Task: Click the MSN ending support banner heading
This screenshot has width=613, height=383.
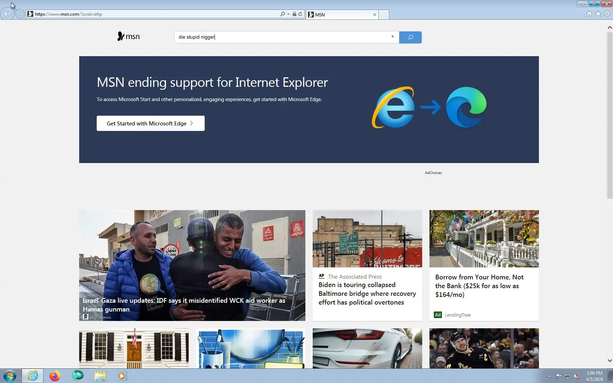Action: click(x=212, y=82)
